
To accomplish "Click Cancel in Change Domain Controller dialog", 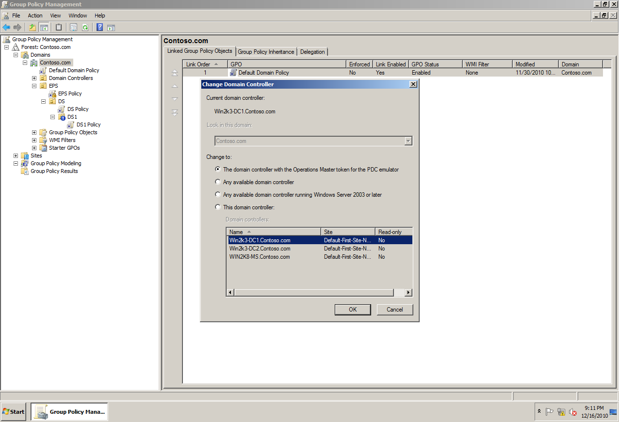I will click(x=395, y=310).
